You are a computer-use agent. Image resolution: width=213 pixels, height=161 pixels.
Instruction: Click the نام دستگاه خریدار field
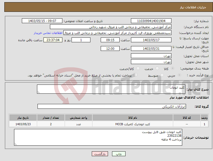point(111,27)
